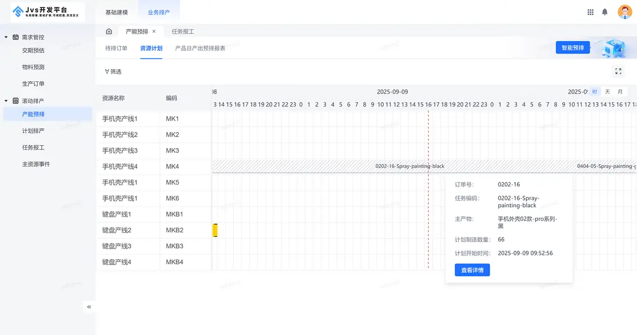Viewport: 637px width, 335px height.
Task: Click the 需求管控 calendar icon
Action: pos(16,37)
